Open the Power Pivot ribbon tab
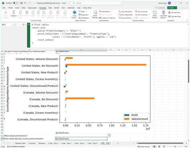 (87, 8)
